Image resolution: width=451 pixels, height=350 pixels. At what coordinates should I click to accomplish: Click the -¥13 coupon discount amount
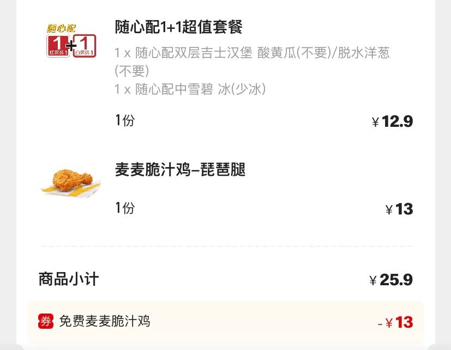(x=395, y=322)
